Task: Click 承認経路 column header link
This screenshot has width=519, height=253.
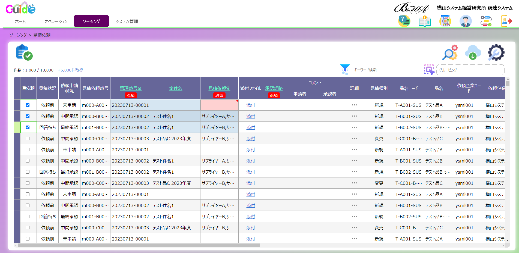Action: [x=274, y=88]
